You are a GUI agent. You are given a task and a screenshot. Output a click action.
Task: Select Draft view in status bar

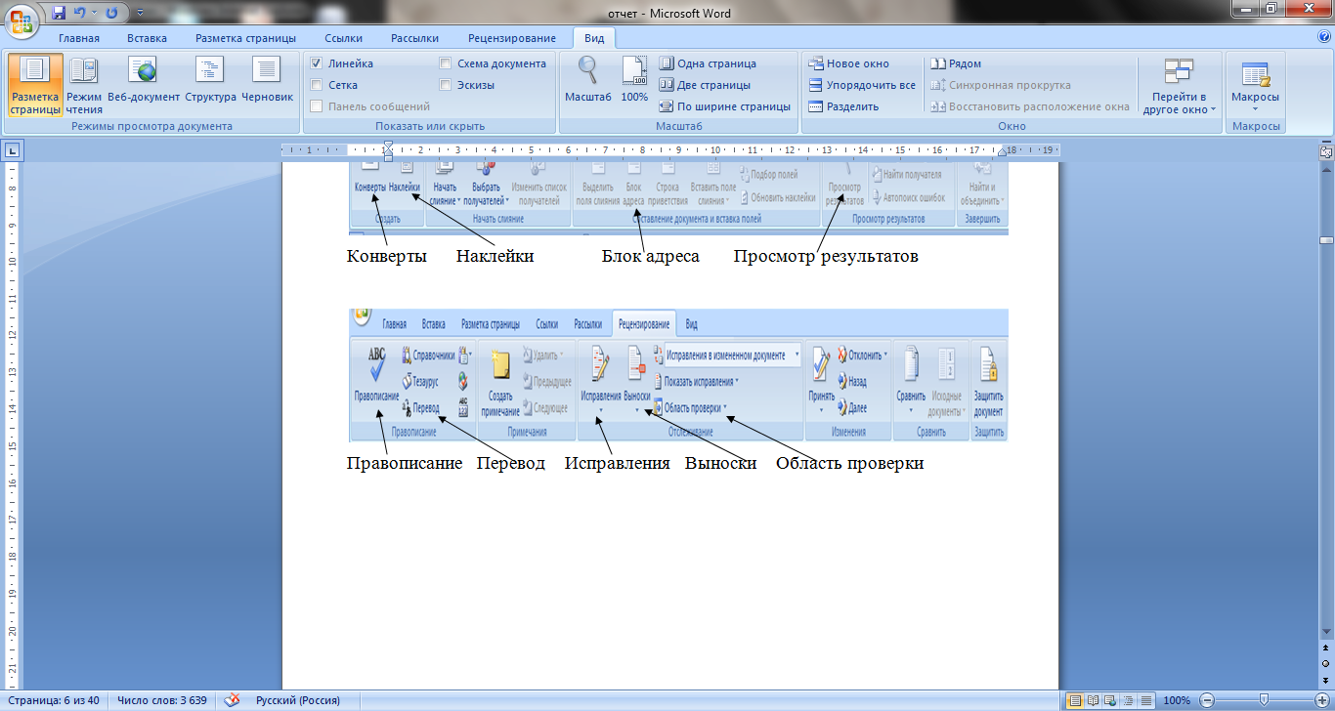1145,700
